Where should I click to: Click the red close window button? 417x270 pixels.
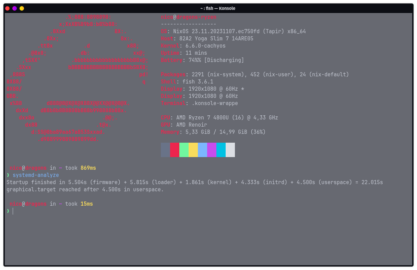8,8
